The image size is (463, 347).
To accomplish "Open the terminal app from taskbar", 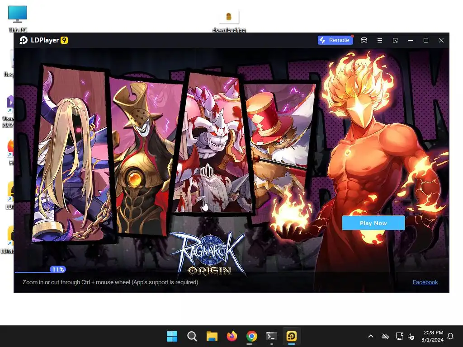I will pyautogui.click(x=272, y=336).
